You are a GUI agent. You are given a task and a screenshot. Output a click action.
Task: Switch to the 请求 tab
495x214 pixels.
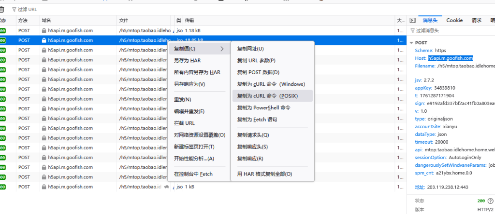pyautogui.click(x=476, y=20)
